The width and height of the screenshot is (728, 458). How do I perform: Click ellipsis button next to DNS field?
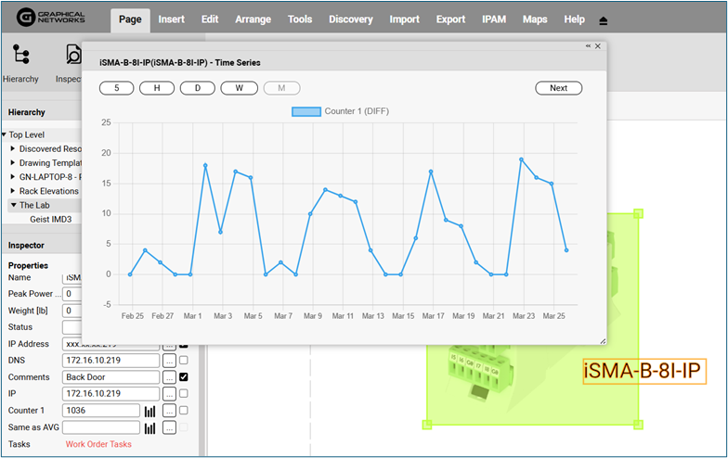(169, 361)
